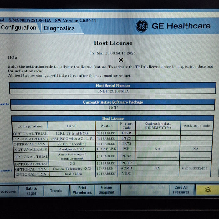
Task: Select activation code field for PCOP
Action: (x=195, y=163)
